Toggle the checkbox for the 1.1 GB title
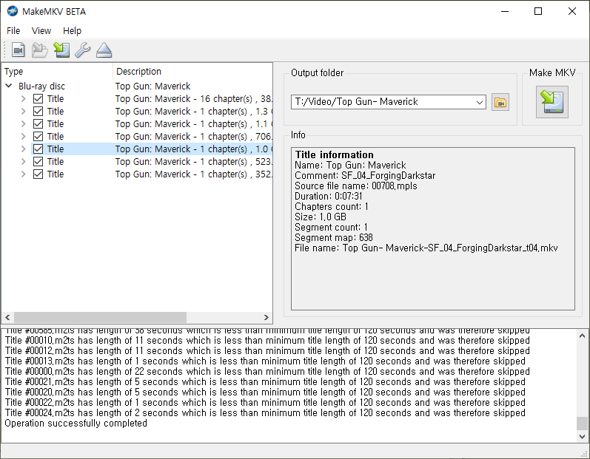This screenshot has width=590, height=459. [x=38, y=124]
